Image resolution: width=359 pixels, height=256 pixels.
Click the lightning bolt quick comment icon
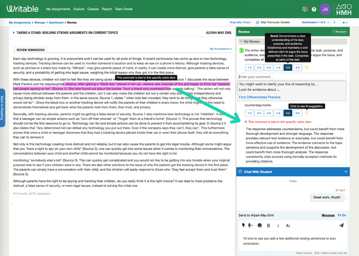243,226
